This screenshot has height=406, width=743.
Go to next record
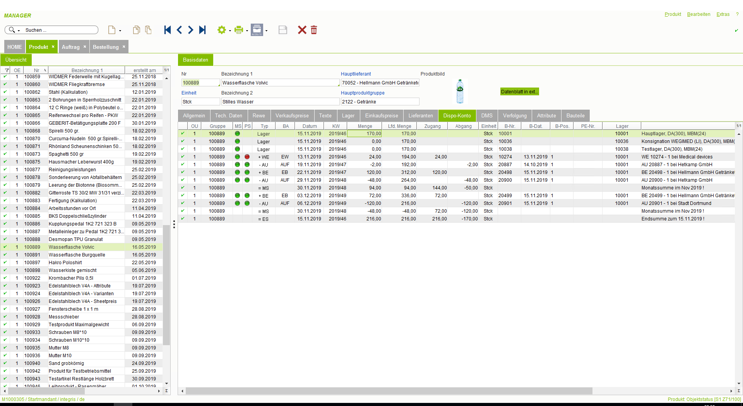coord(190,30)
